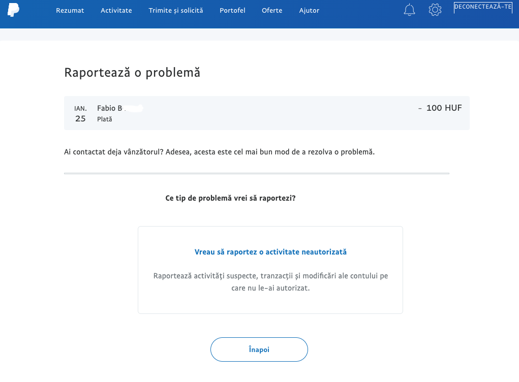Access account settings via gear icon
519x382 pixels.
[435, 10]
